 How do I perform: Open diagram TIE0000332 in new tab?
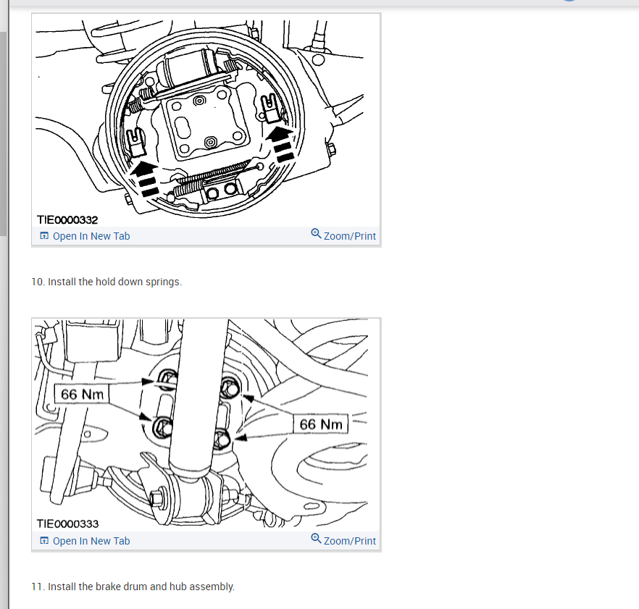[x=85, y=236]
